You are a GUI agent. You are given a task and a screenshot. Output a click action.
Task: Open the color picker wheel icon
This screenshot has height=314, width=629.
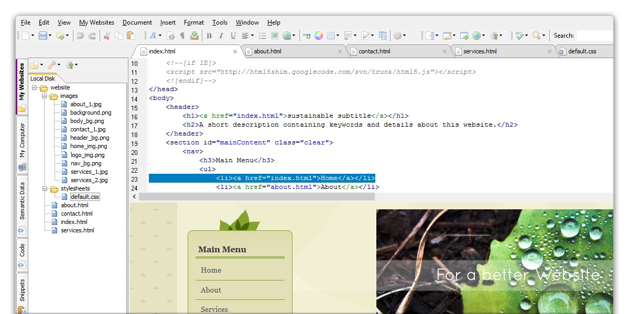(x=318, y=36)
